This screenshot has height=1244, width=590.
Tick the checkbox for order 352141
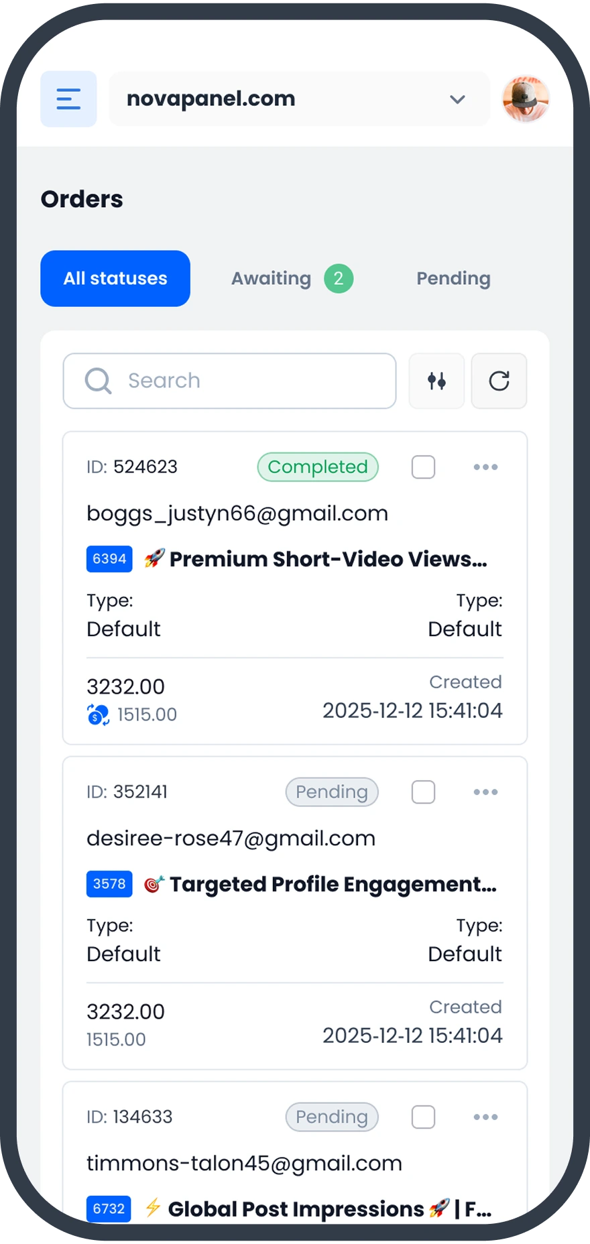point(423,792)
